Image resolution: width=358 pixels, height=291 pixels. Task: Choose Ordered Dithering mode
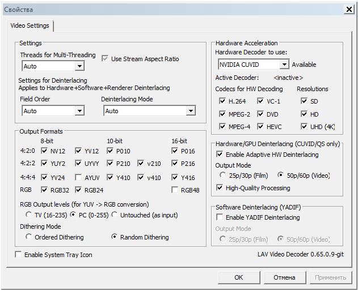[x=29, y=237]
